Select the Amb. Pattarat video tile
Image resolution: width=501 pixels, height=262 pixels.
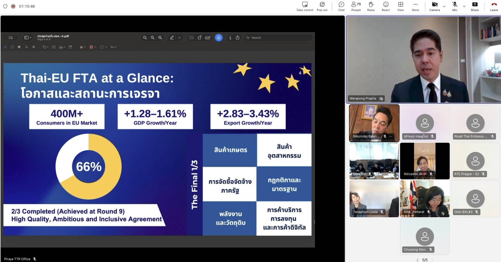425,199
